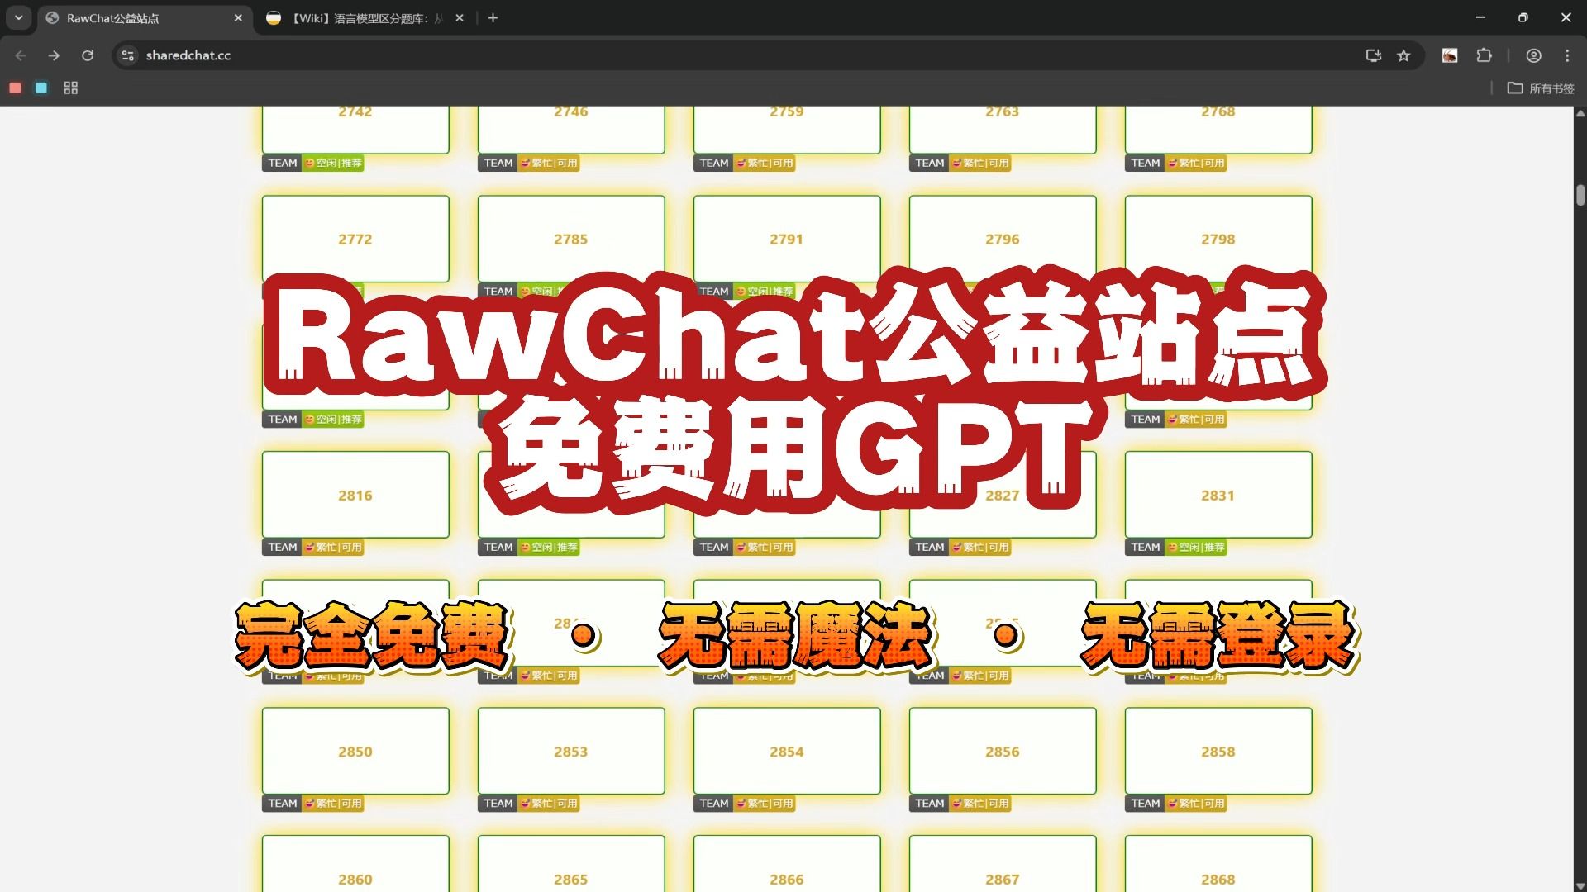Open a new tab with plus button
Screen dimensions: 1587x892
point(493,17)
